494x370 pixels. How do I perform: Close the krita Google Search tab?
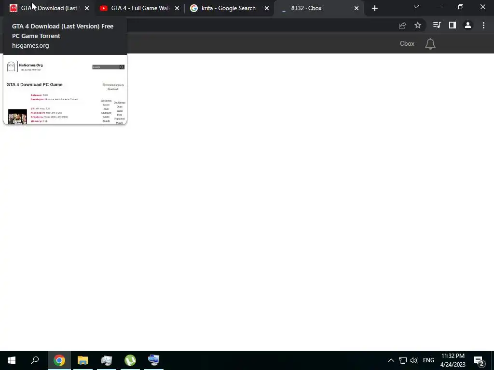click(x=267, y=8)
